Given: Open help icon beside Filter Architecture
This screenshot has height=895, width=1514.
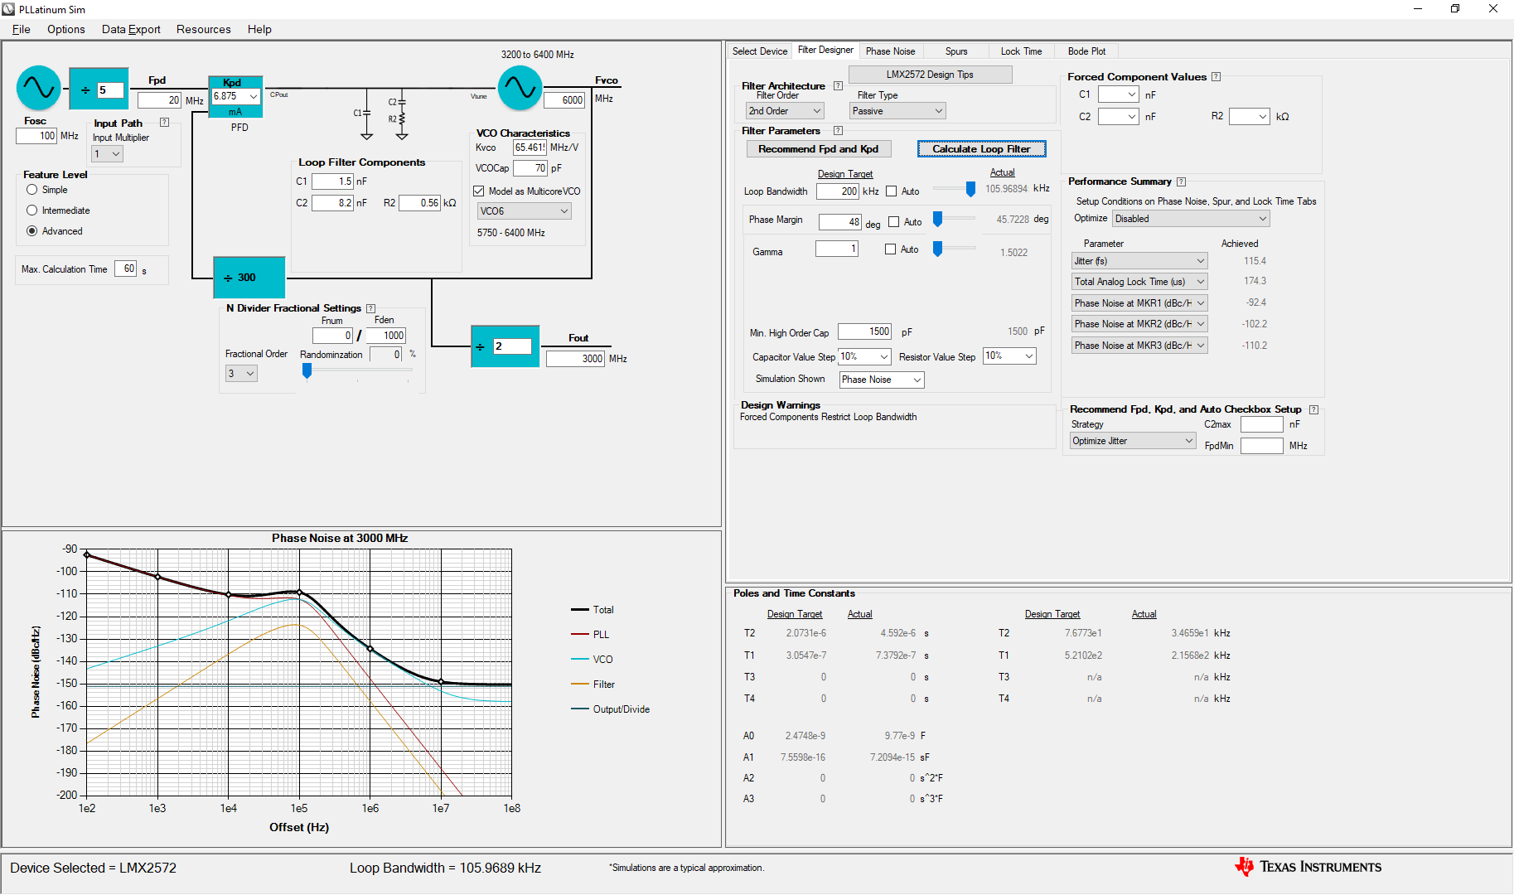Looking at the screenshot, I should (838, 86).
